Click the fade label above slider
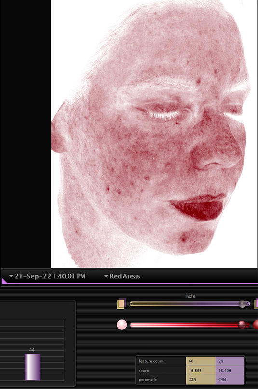 click(190, 296)
